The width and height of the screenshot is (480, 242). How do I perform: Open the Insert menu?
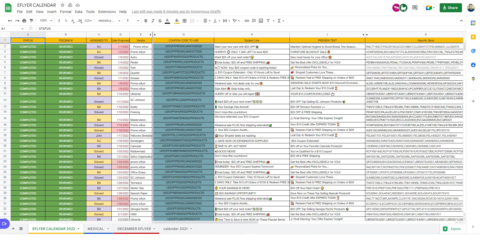pyautogui.click(x=52, y=12)
